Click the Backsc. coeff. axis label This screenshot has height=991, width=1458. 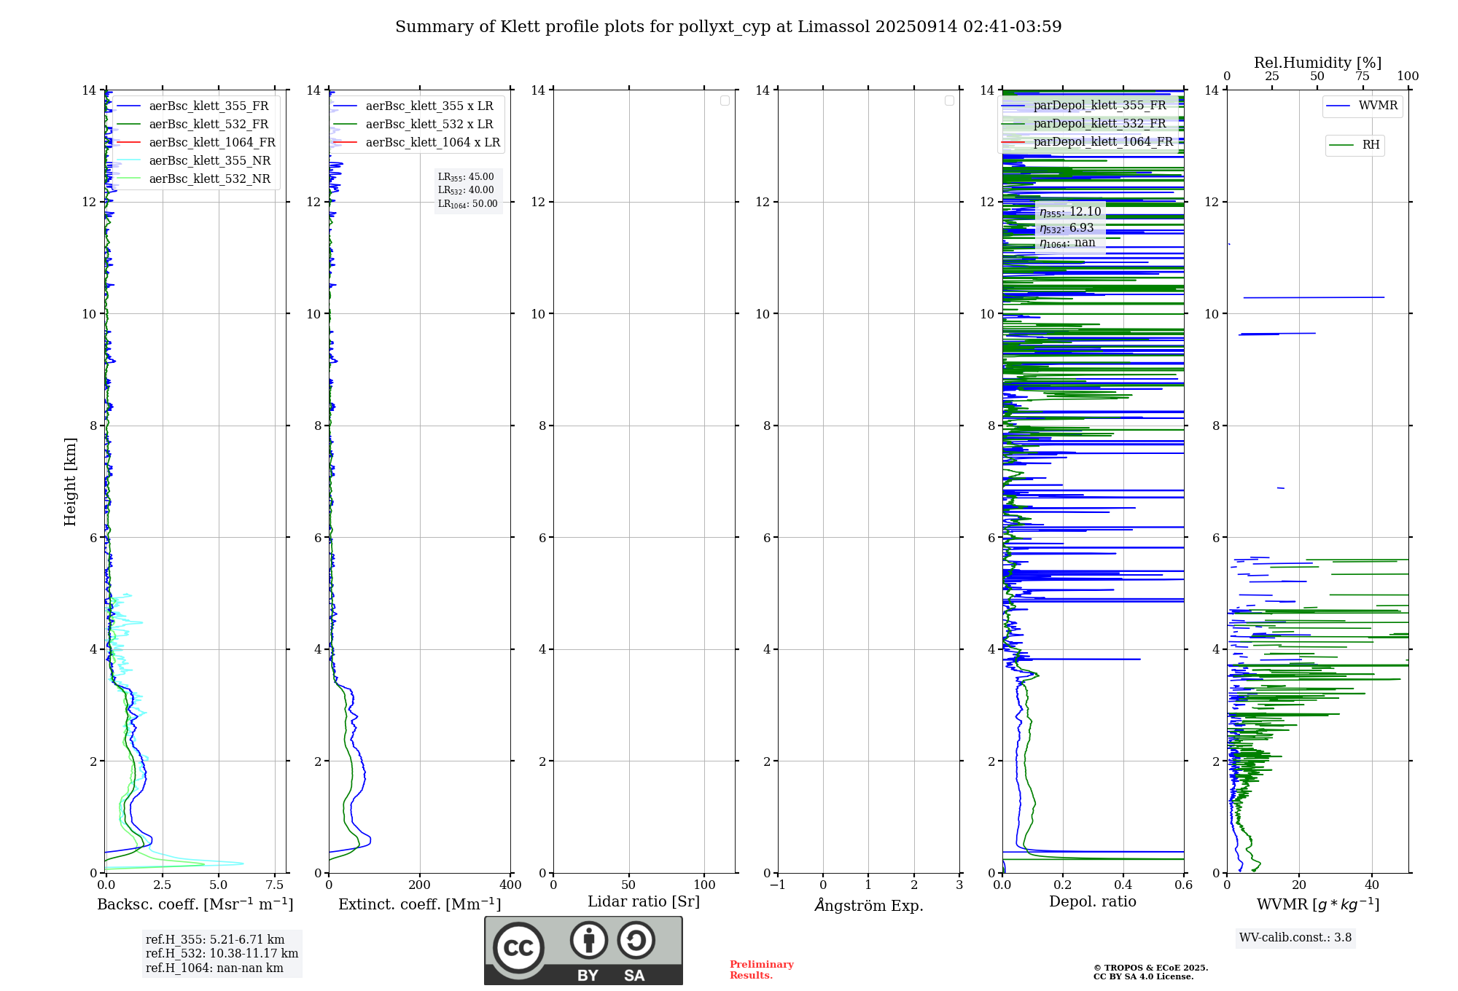point(195,904)
